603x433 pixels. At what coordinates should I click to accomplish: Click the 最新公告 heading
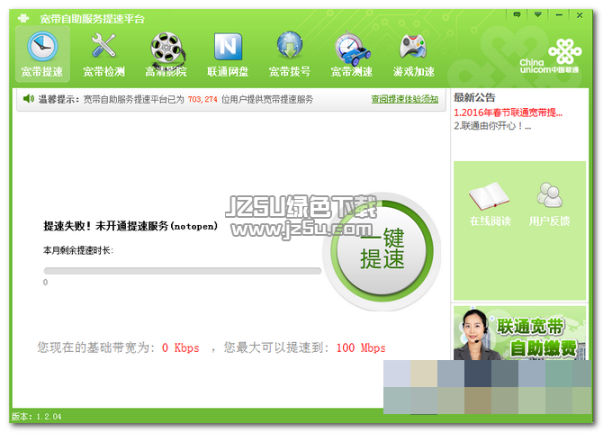[x=474, y=97]
